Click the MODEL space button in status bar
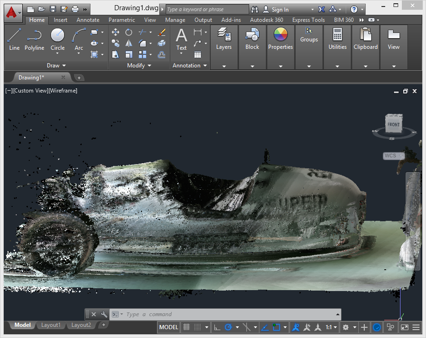 169,327
